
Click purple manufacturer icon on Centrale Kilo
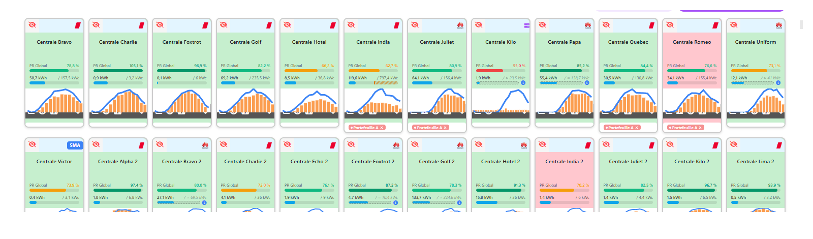(527, 25)
